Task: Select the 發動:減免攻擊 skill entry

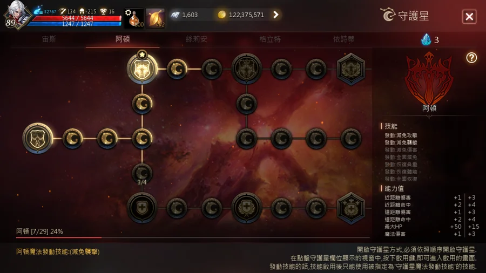Action: point(401,135)
